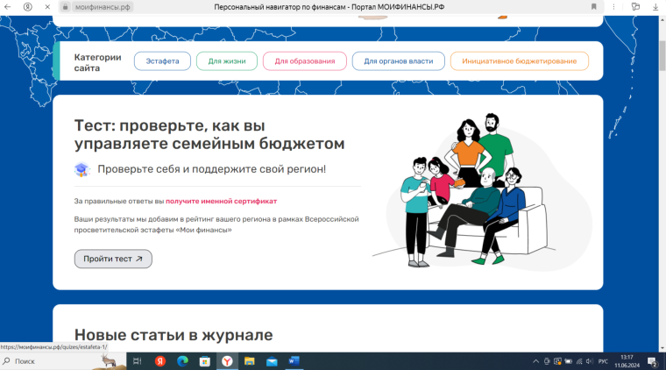
Task: Go back with the browser back arrow
Action: (7, 7)
